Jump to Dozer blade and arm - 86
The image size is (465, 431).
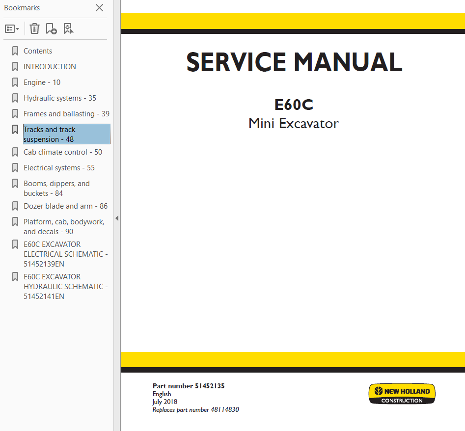(x=65, y=206)
